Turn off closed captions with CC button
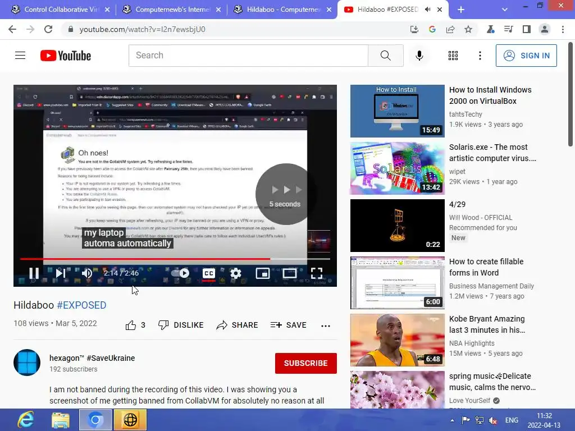The image size is (575, 431). tap(209, 273)
